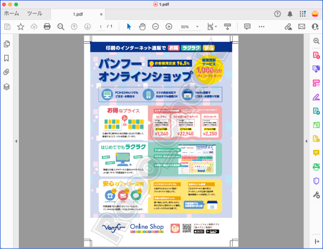
Task: Click the PDF flyer page preview
Action: point(161,141)
